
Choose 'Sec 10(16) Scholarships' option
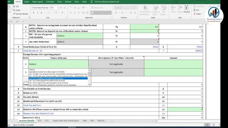click(x=58, y=85)
